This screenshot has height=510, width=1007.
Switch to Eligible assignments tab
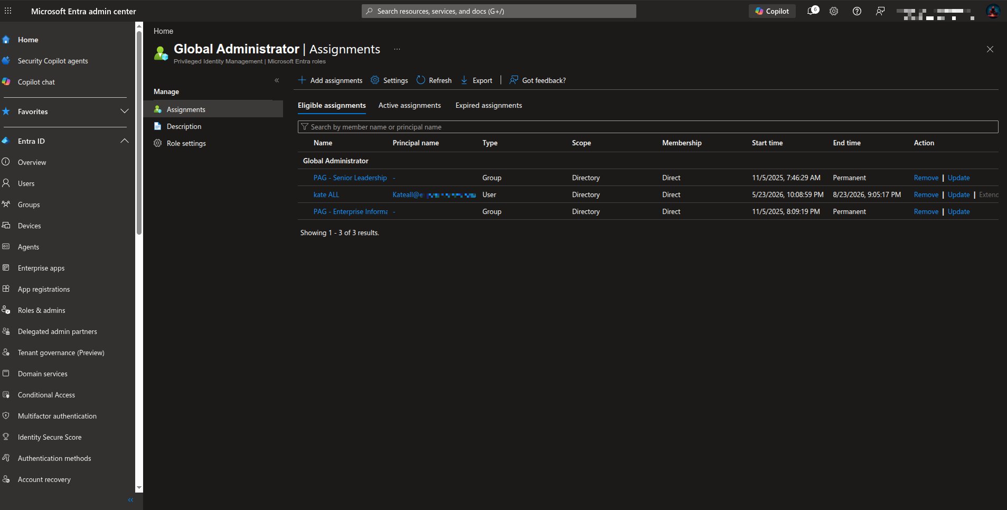click(332, 106)
